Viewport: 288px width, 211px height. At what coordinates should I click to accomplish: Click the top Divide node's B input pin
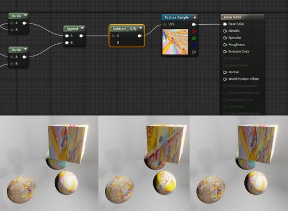point(12,30)
